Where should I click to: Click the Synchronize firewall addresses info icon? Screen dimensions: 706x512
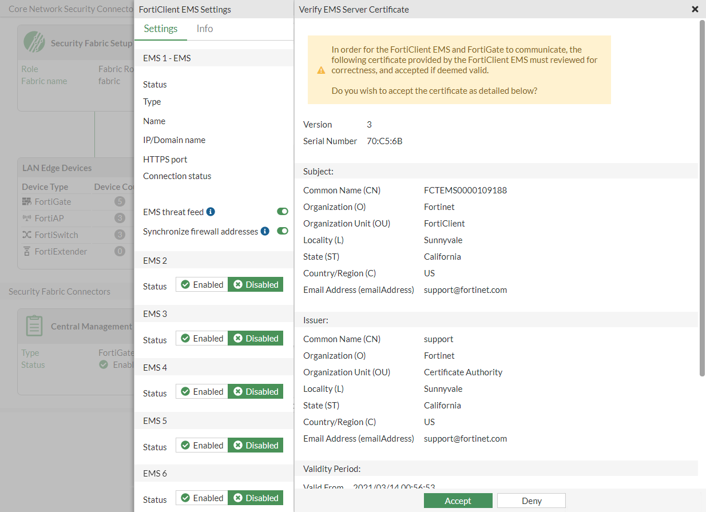[x=265, y=231]
